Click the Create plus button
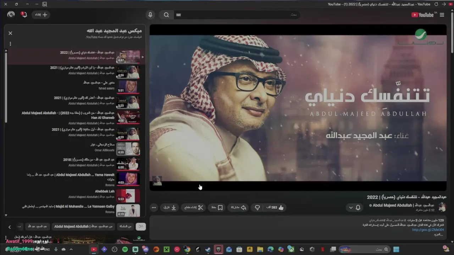The image size is (454, 255). click(41, 15)
